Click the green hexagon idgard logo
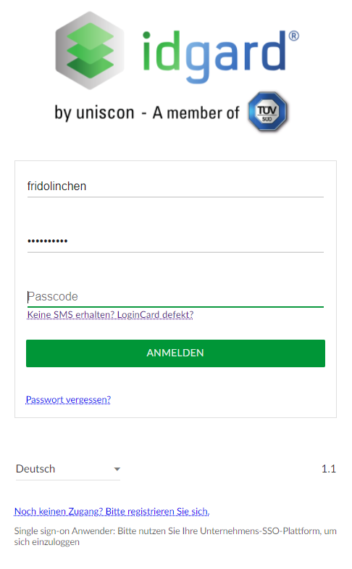Screen dimensions: 352x569 90,51
